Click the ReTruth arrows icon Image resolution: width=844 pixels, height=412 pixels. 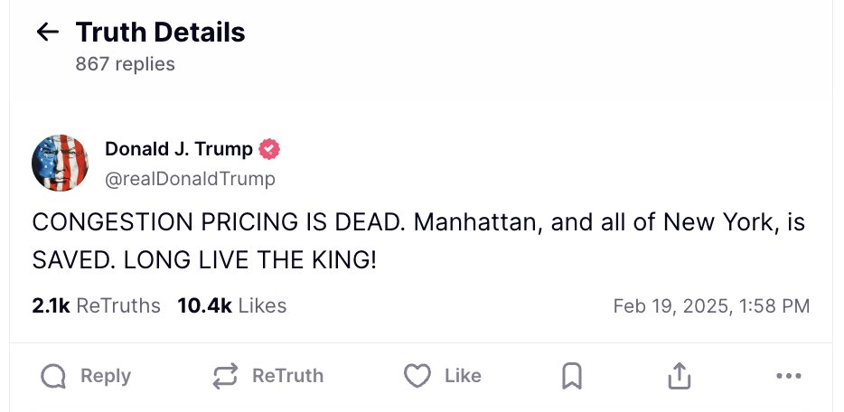coord(225,376)
